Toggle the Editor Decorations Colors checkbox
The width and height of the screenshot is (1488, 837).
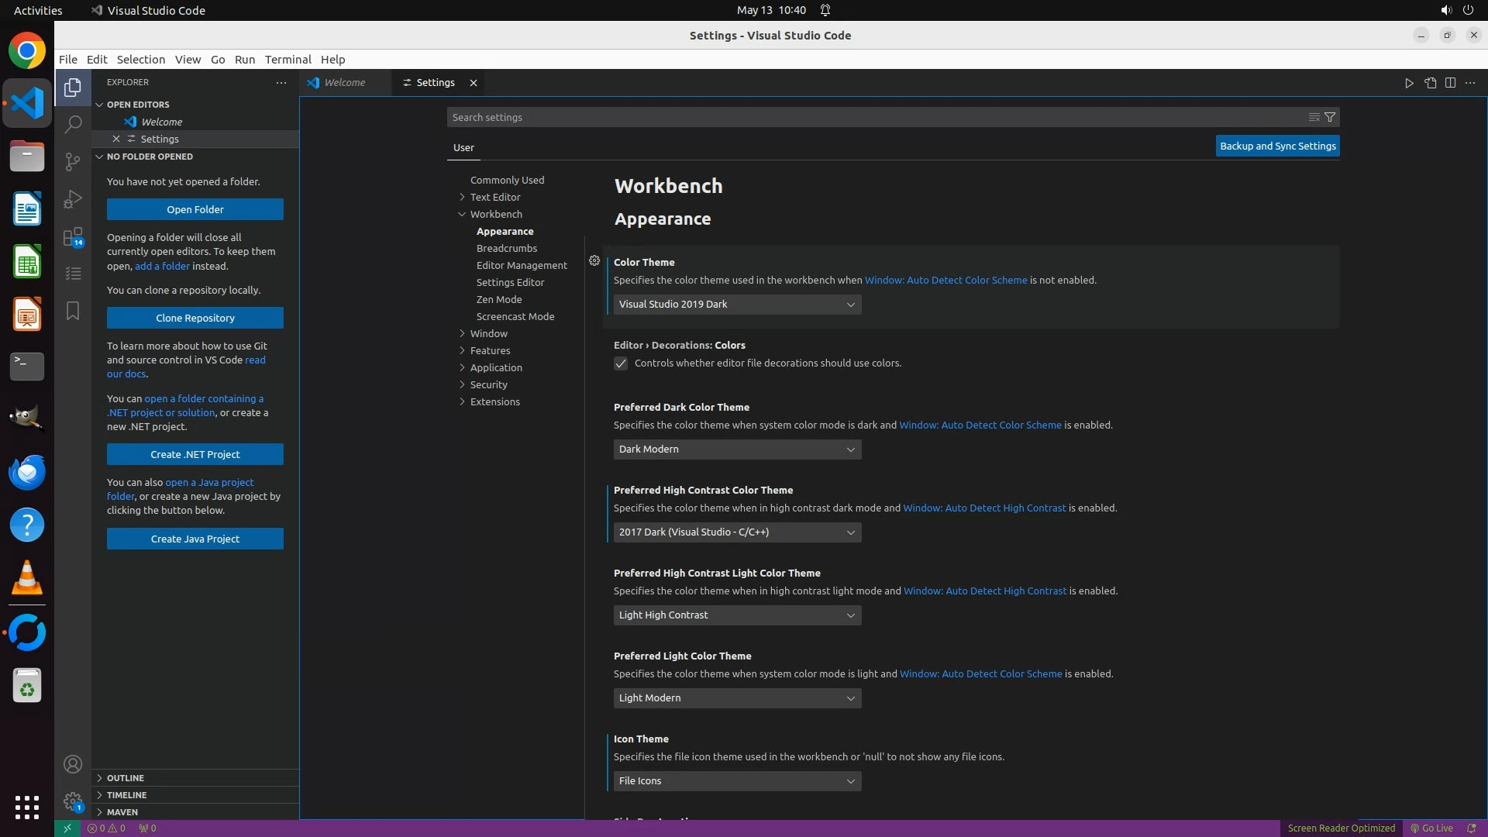621,363
